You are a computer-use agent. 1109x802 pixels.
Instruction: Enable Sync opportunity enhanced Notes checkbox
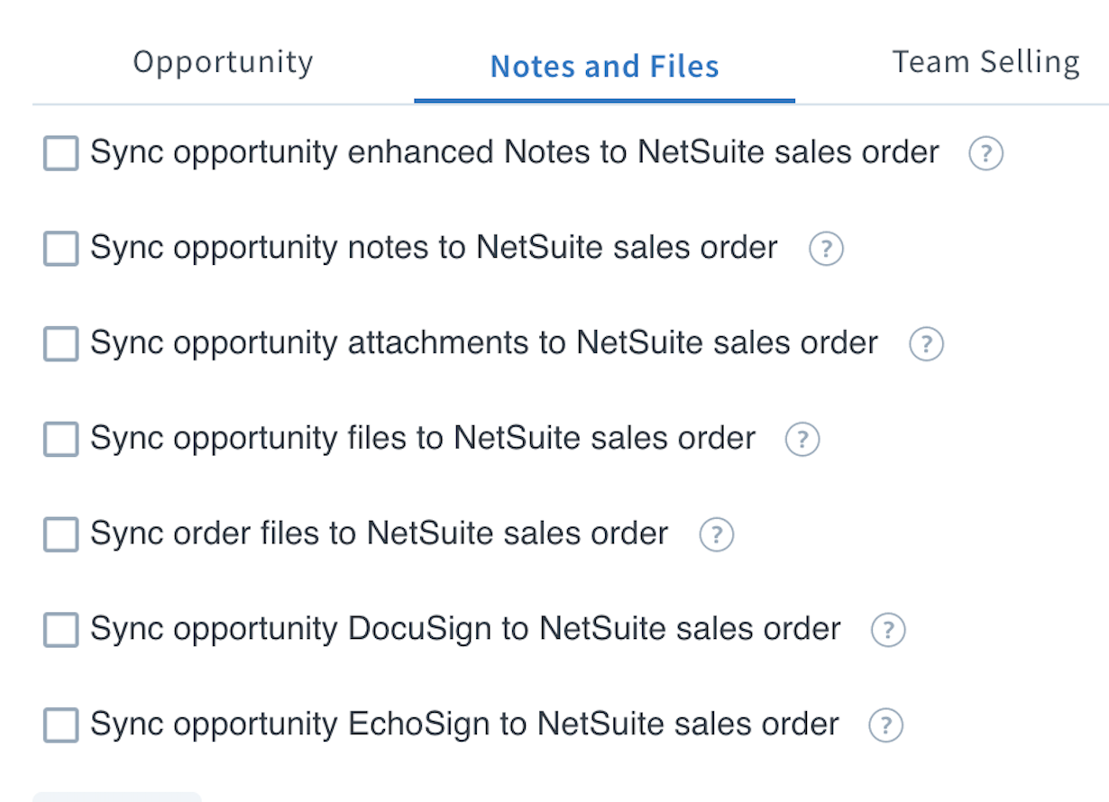tap(61, 153)
